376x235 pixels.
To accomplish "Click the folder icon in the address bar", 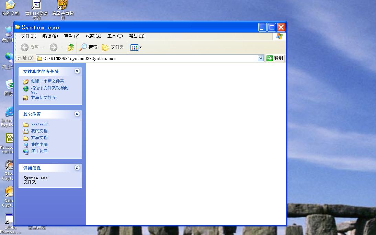I will [39, 58].
